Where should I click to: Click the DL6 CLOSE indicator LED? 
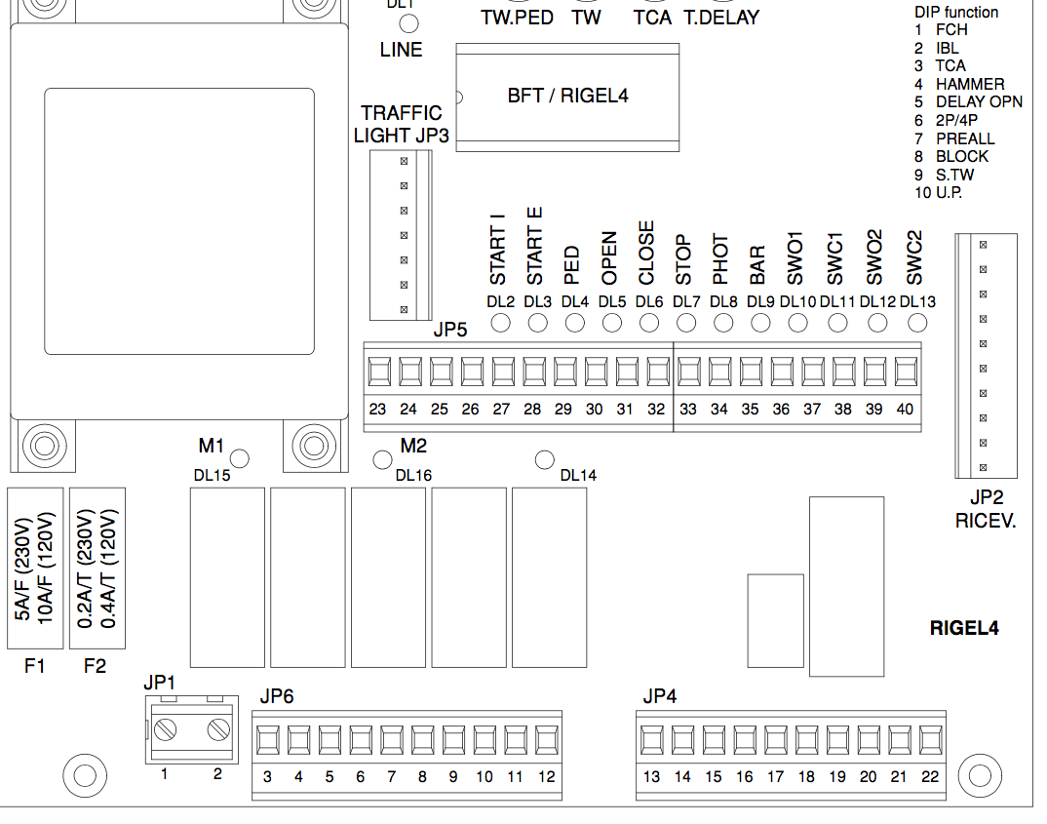point(649,323)
